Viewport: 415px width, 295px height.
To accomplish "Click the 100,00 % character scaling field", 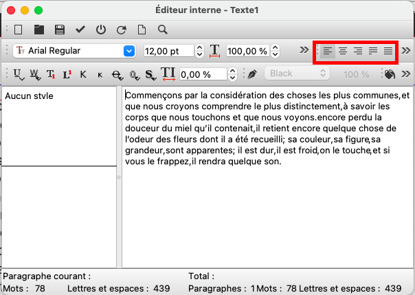I will point(248,51).
